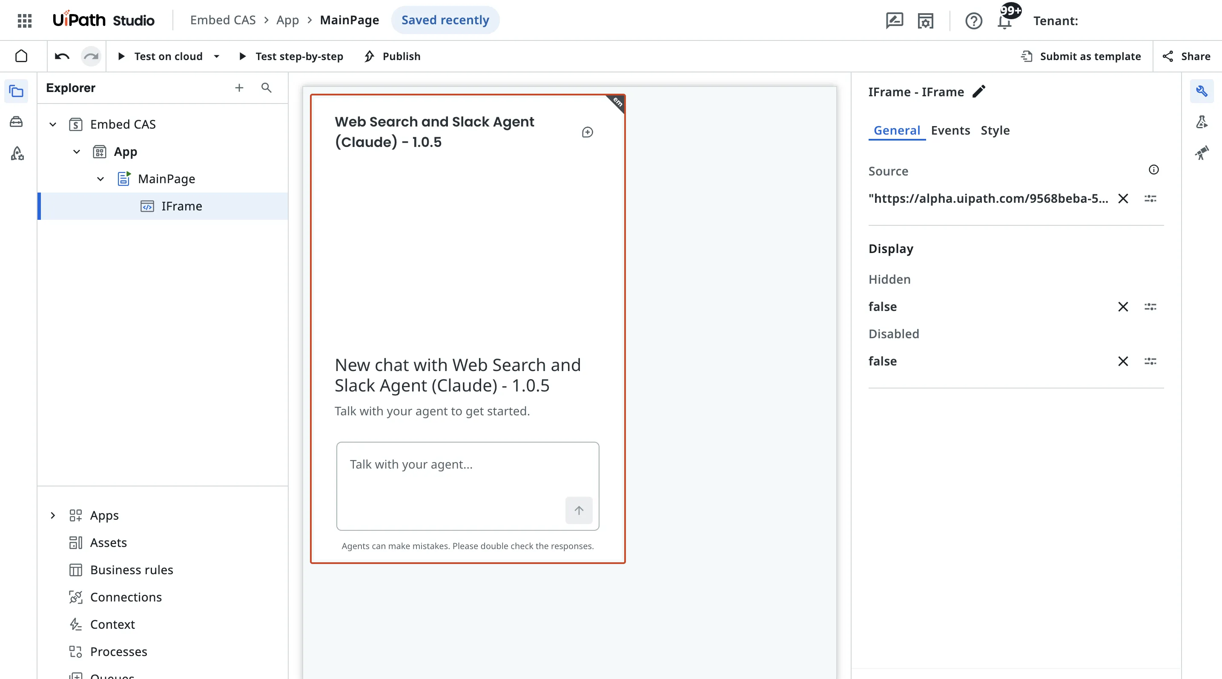Open expression options for Disabled property
1222x679 pixels.
coord(1150,361)
